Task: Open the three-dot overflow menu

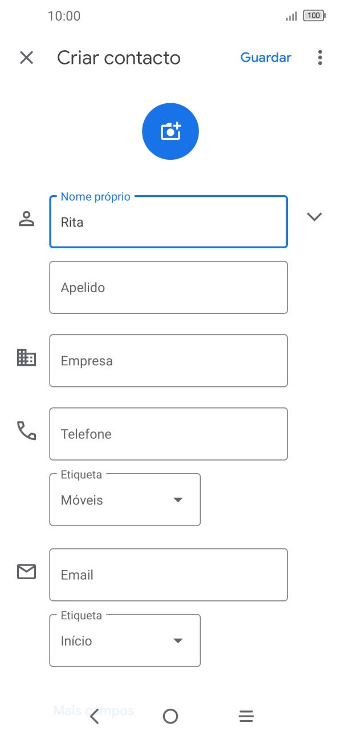Action: click(320, 58)
